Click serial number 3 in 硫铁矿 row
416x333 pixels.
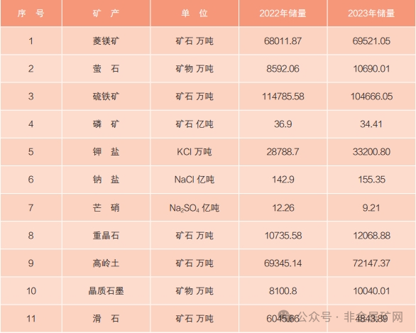pyautogui.click(x=31, y=97)
